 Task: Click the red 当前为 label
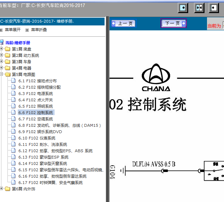(x=214, y=26)
